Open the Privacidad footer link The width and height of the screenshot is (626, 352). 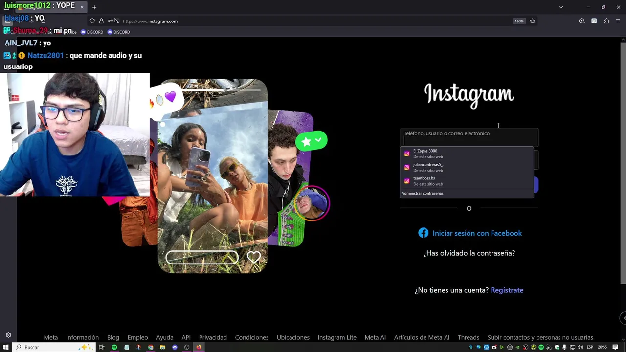point(213,337)
